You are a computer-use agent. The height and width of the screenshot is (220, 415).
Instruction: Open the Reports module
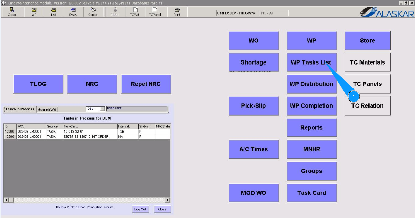[312, 128]
